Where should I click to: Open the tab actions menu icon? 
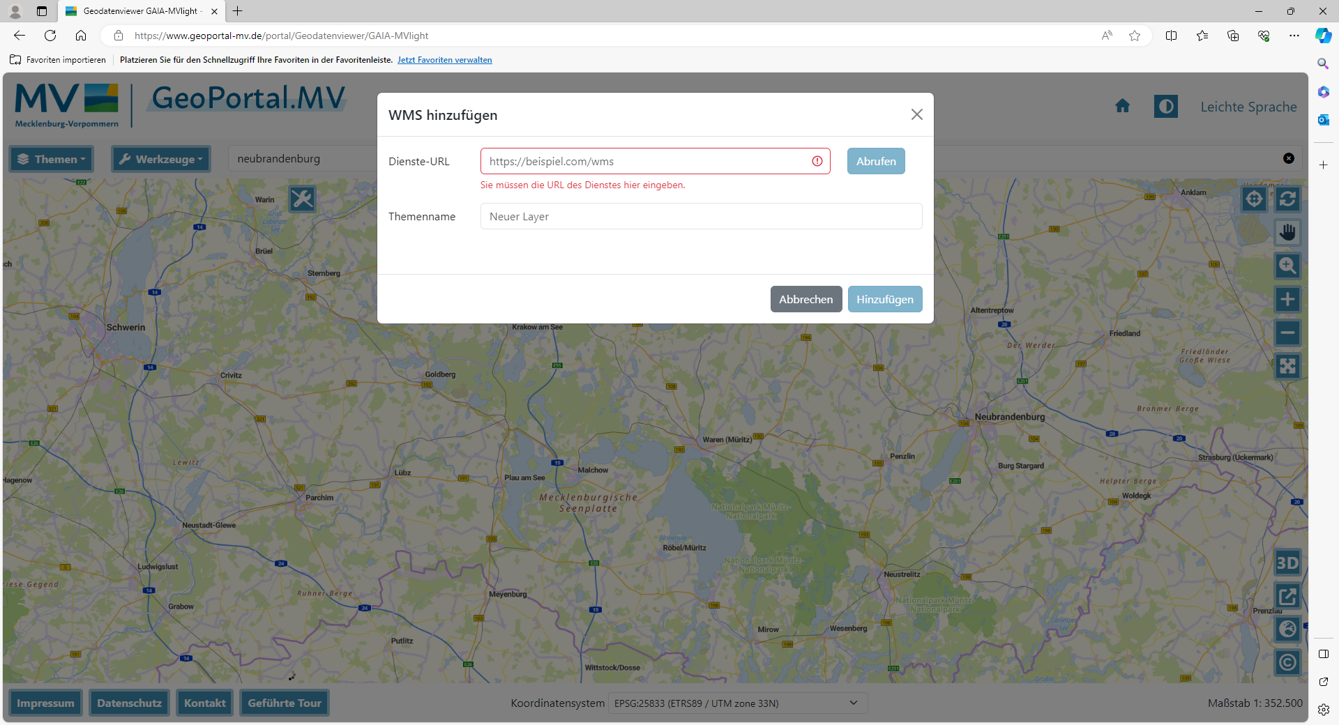click(42, 11)
